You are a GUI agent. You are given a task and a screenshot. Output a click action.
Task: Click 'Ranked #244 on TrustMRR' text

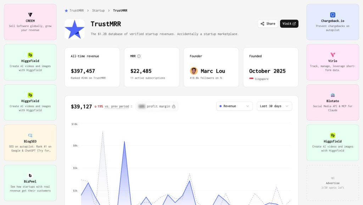[x=88, y=78]
